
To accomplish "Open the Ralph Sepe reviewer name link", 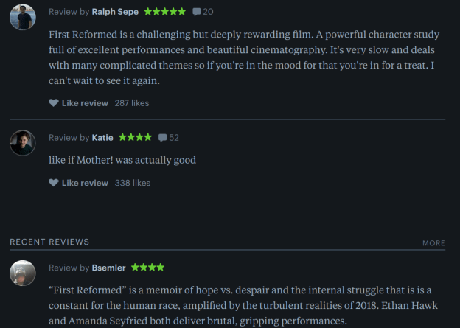I will coord(115,12).
